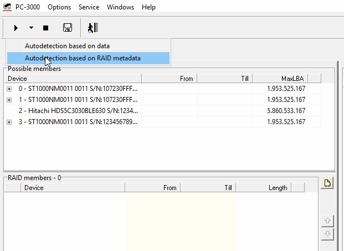Click the MaxLBA column header
This screenshot has width=344, height=251.
[x=279, y=79]
